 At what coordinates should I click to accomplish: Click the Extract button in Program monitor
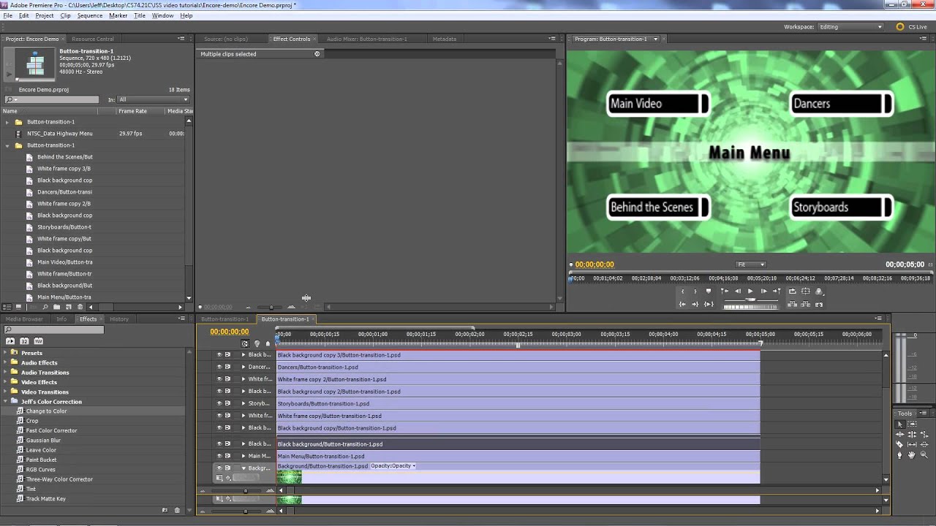(805, 305)
